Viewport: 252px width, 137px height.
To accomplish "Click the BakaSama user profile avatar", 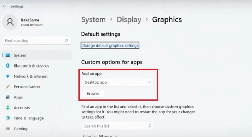I will (10, 22).
